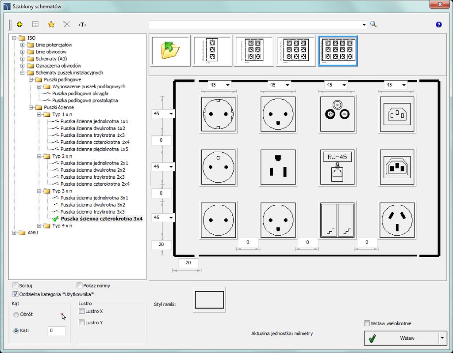Enable the Pokaż normy checkbox
This screenshot has height=353, width=453.
point(80,285)
